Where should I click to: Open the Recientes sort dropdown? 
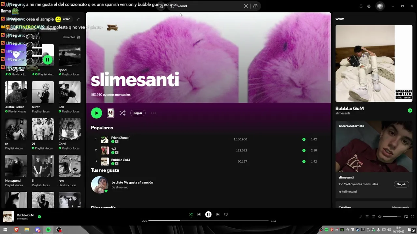point(71,37)
